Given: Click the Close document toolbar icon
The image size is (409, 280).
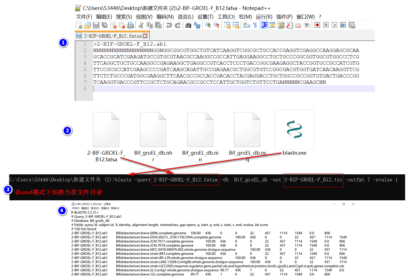Looking at the screenshot, I should pyautogui.click(x=113, y=25).
